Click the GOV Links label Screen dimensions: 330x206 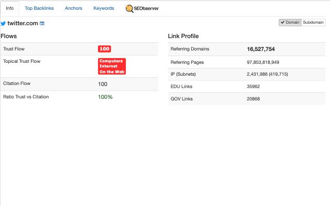click(181, 99)
